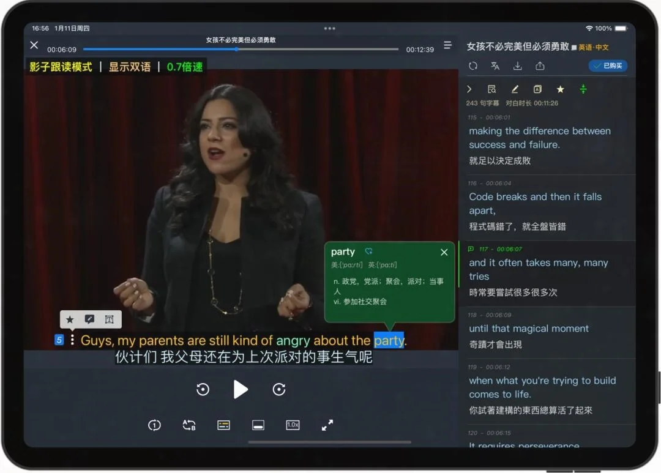Click the 英语·中文 language label
This screenshot has height=473, width=661.
593,47
